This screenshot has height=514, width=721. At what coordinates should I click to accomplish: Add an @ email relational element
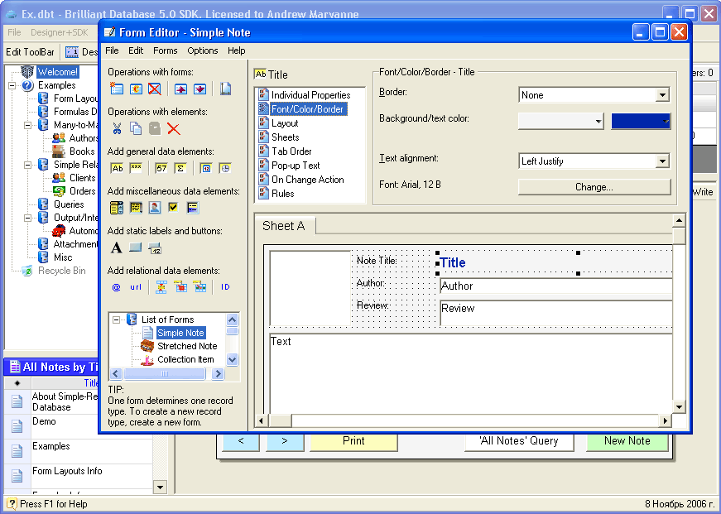coord(115,286)
